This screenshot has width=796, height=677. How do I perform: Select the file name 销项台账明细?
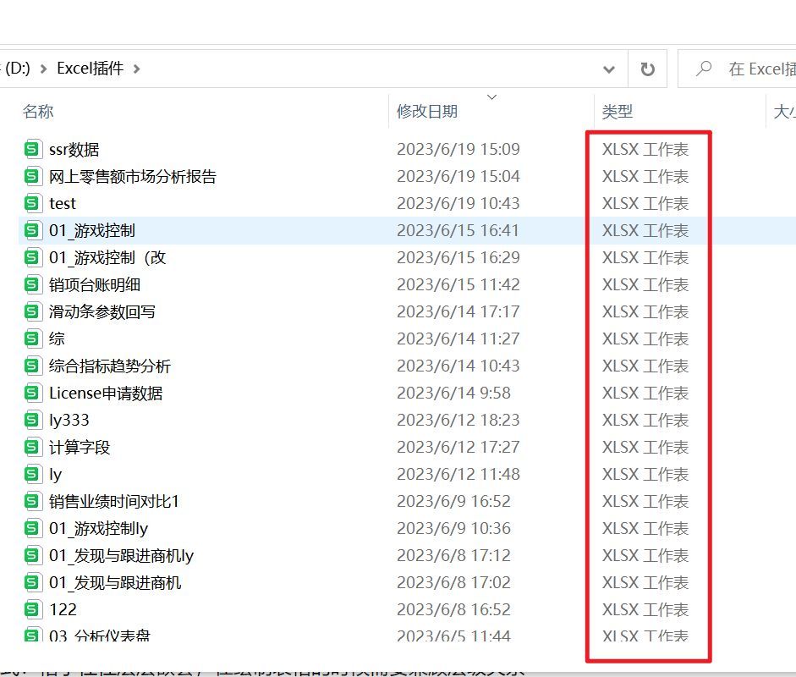(95, 284)
